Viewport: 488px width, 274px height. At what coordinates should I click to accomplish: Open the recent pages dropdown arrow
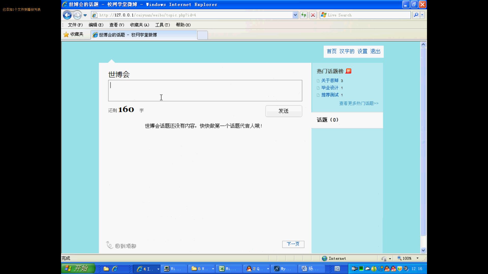(x=85, y=15)
